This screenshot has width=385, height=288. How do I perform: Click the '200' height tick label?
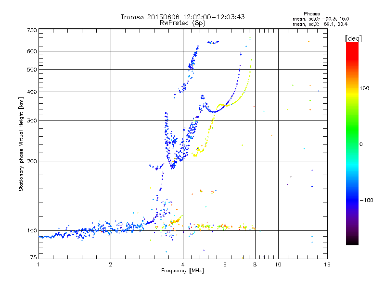point(32,161)
